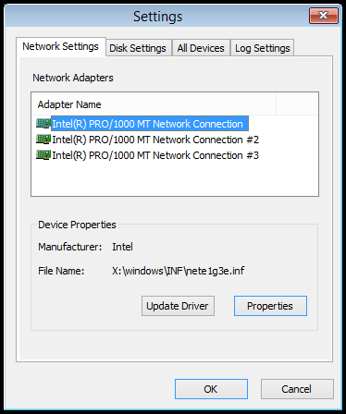
Task: Show the Log Settings tab
Action: [263, 48]
